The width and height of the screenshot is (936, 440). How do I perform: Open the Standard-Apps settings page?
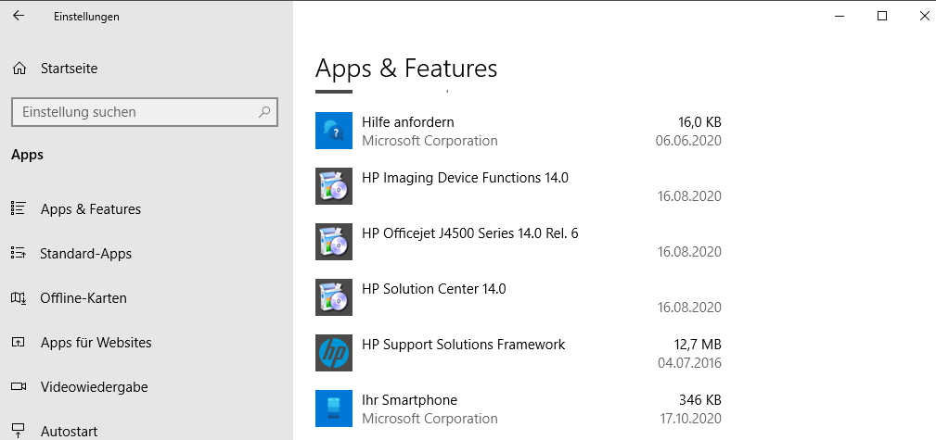coord(85,254)
